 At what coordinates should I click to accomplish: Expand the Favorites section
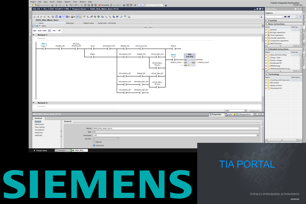coord(266,20)
